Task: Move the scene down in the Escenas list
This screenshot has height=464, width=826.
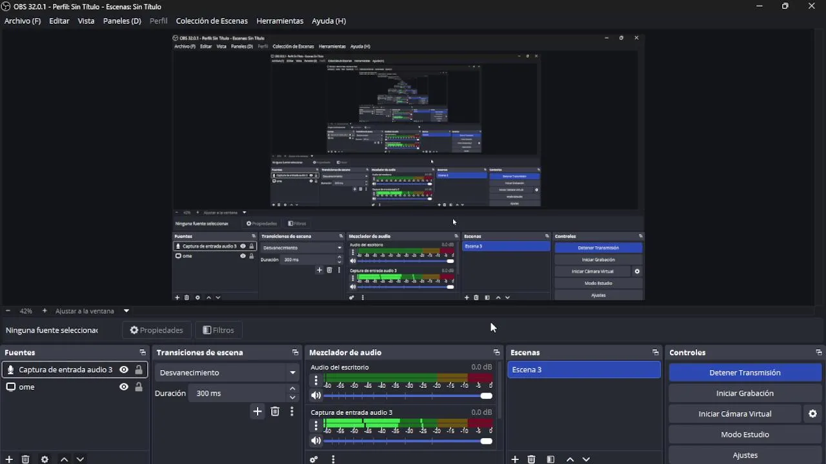Action: (x=586, y=459)
